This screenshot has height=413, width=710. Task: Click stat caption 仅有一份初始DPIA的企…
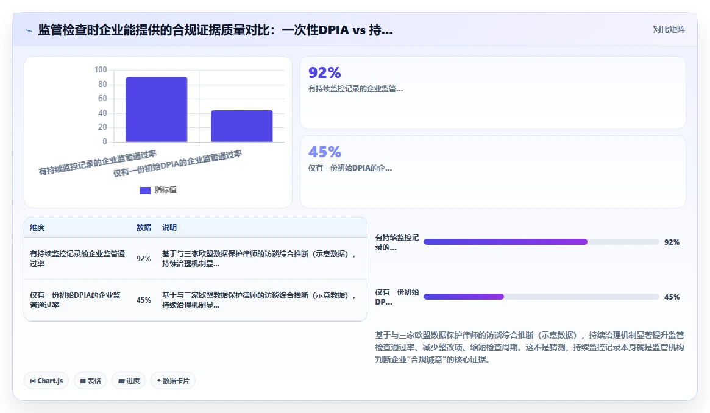[350, 168]
